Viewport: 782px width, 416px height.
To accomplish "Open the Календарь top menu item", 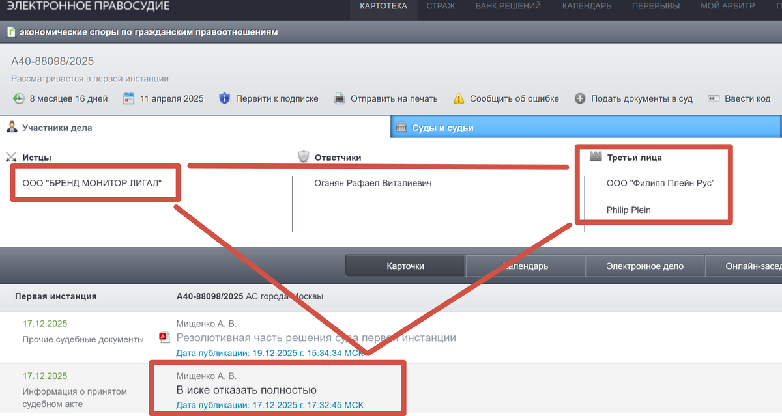I will point(586,7).
